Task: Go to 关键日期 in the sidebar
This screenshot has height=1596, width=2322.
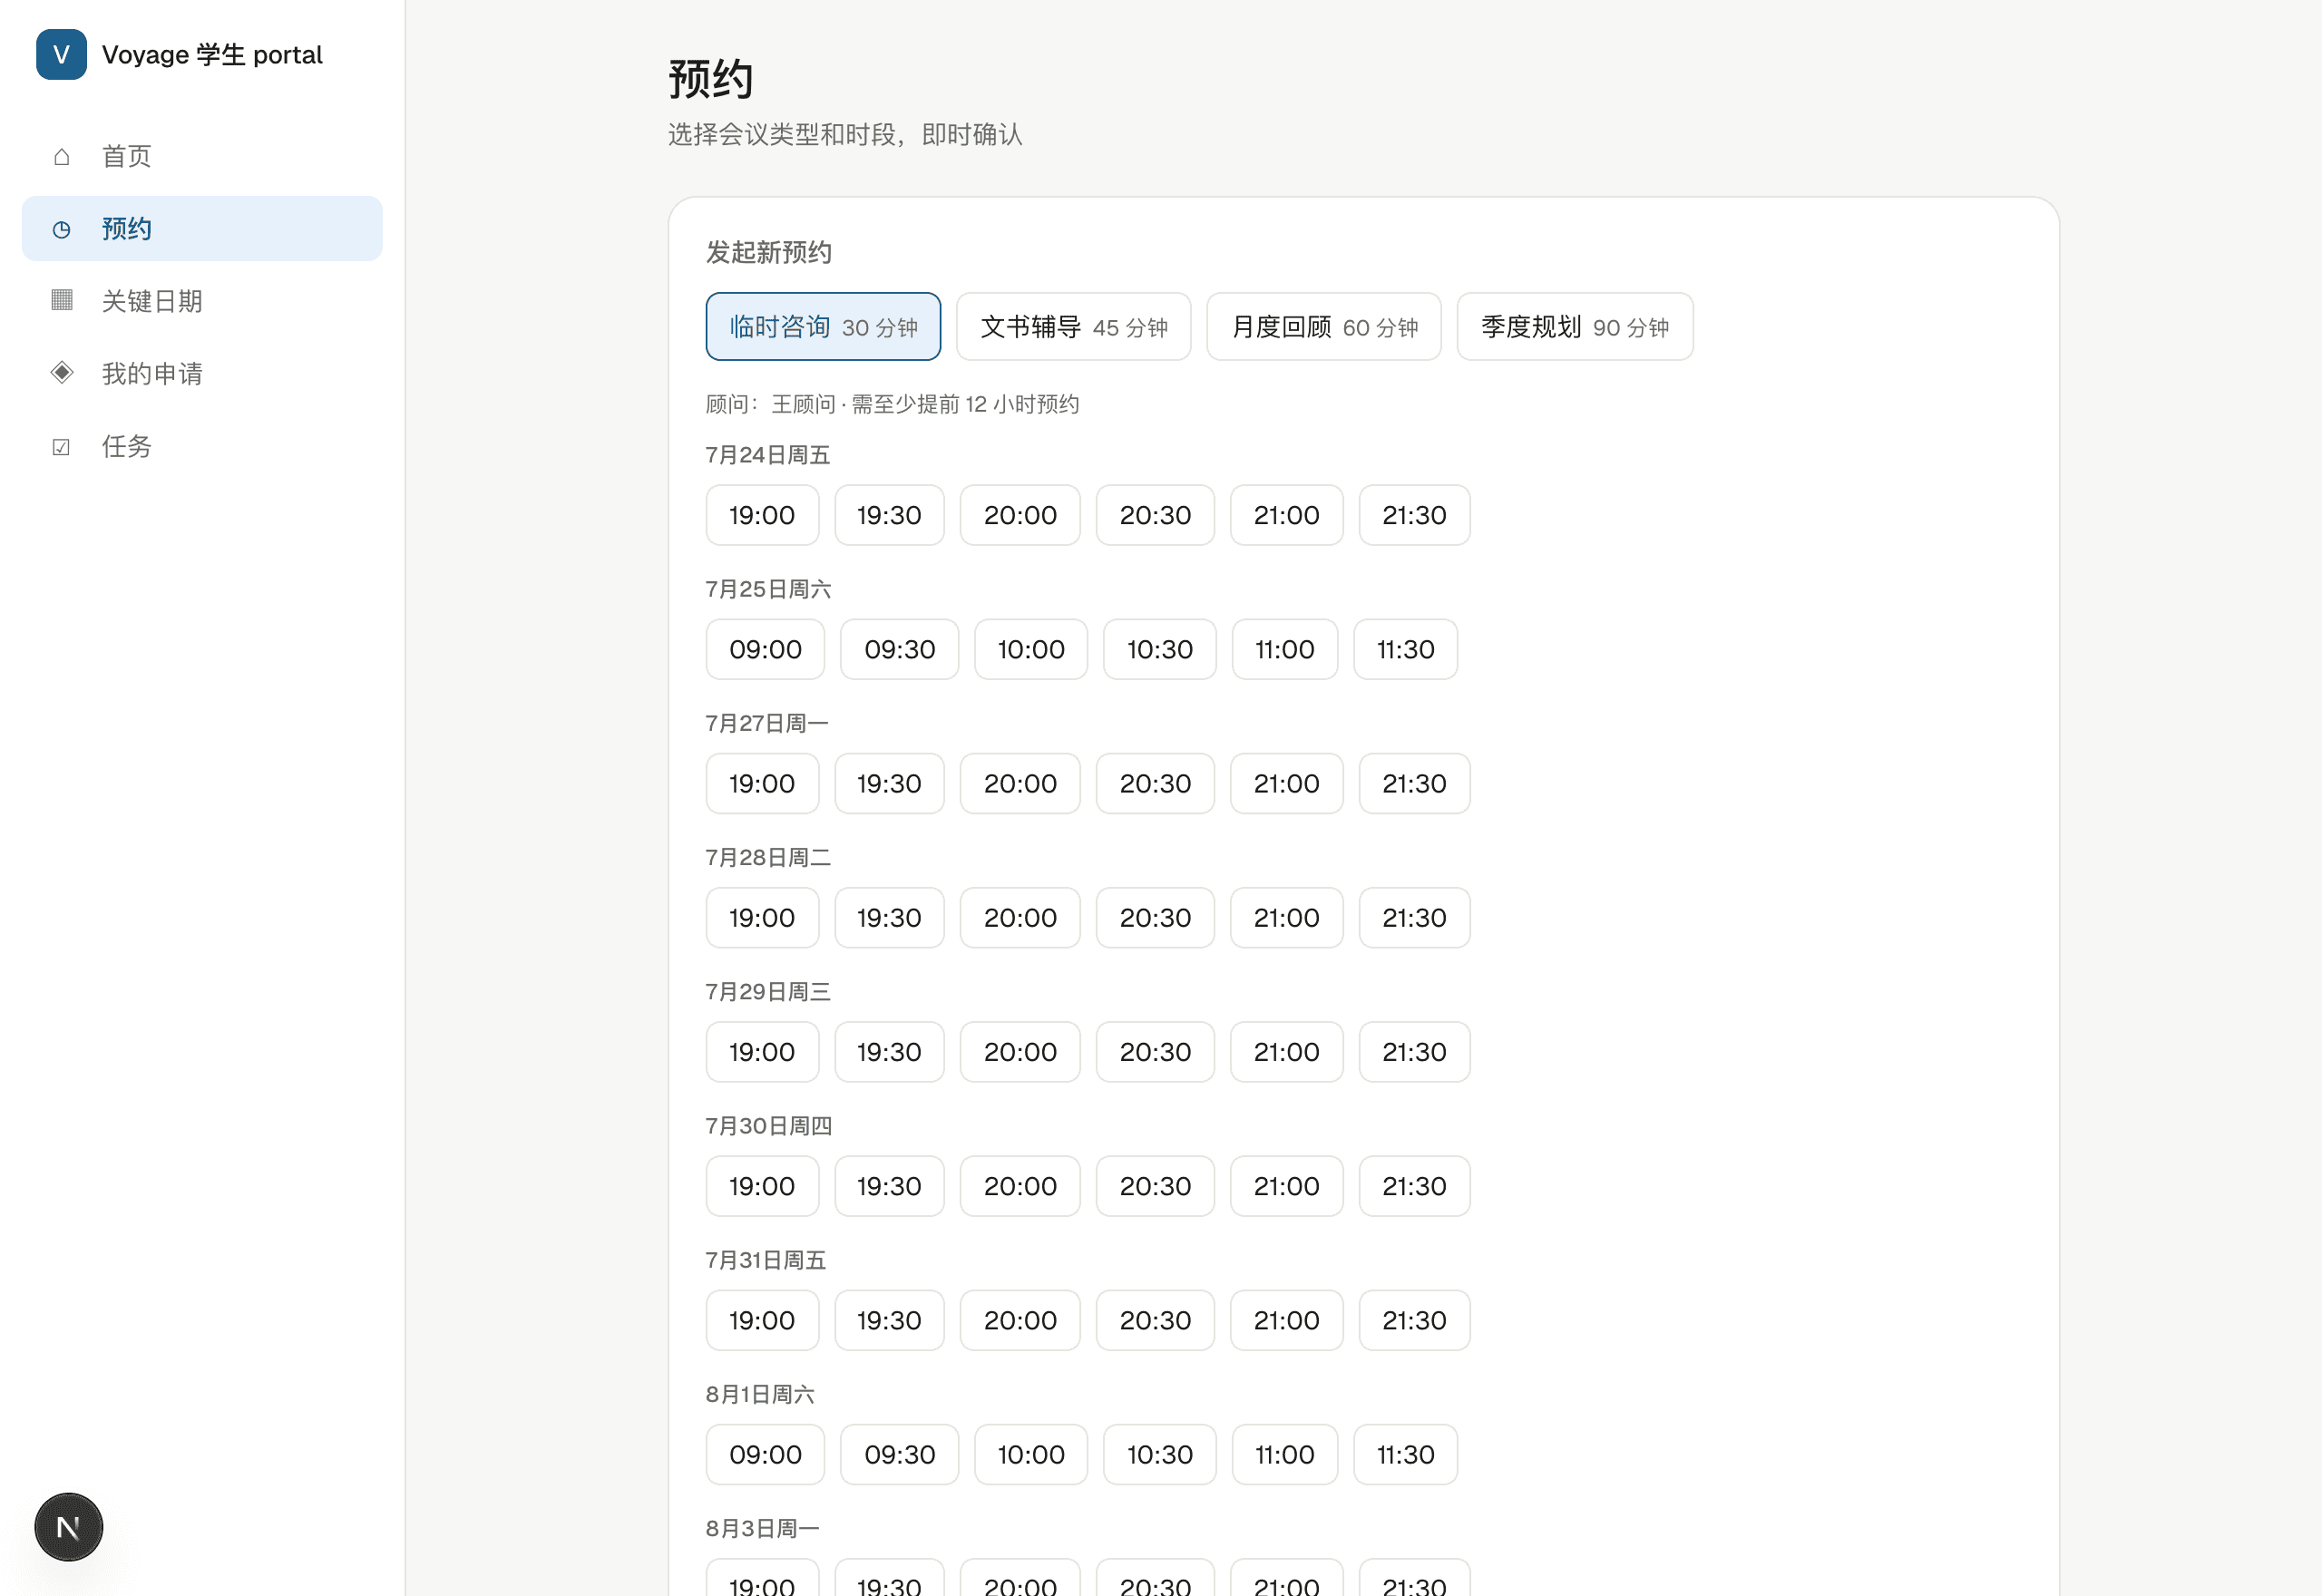Action: click(x=202, y=301)
